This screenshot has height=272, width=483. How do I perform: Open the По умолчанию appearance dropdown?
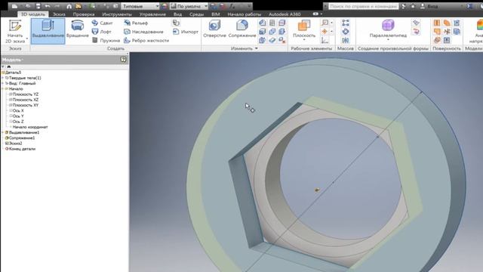pos(189,6)
